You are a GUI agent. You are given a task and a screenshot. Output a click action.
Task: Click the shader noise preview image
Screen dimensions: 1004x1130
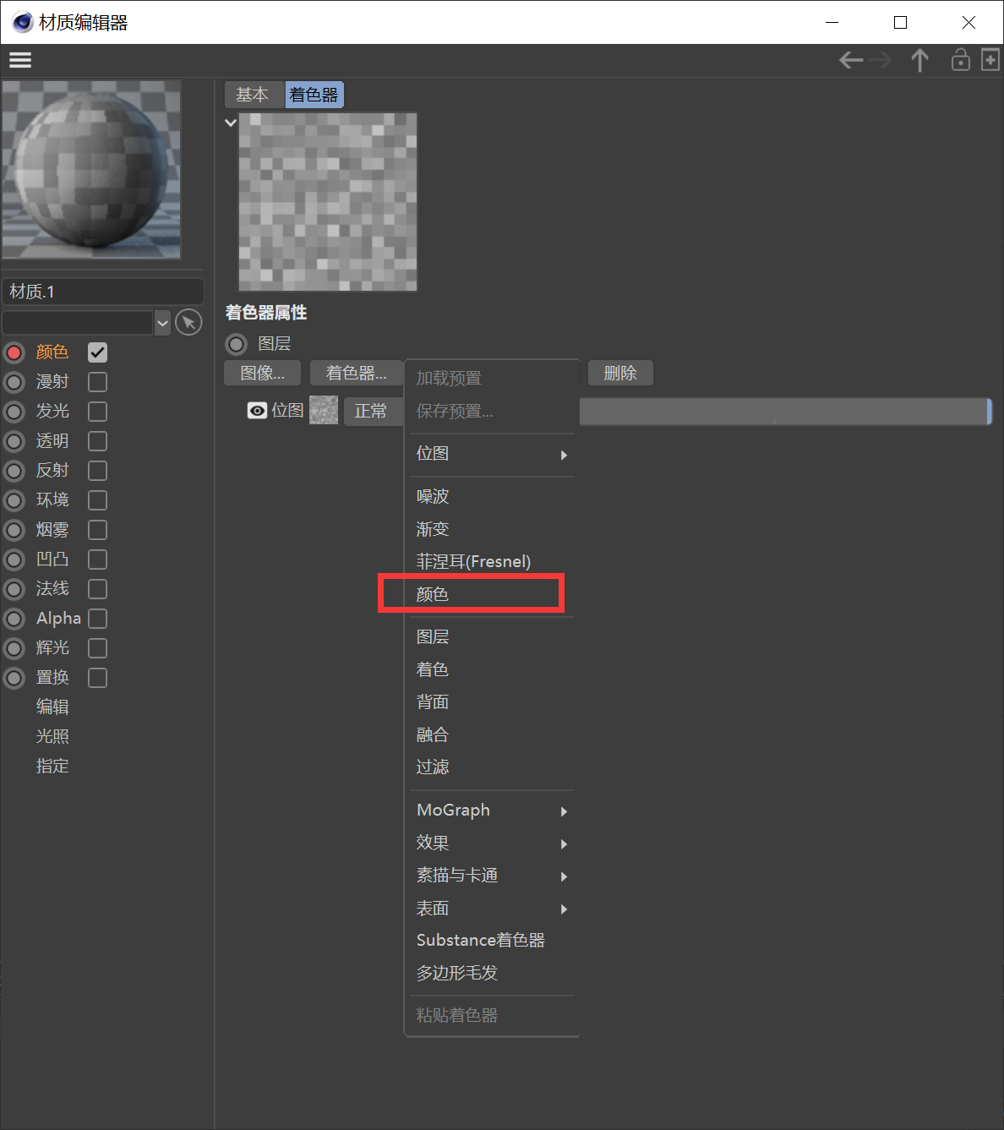pos(328,202)
